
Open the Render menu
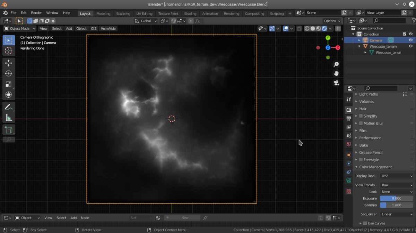tap(36, 13)
